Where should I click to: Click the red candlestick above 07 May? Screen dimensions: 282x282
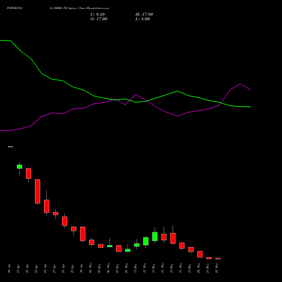point(119,249)
